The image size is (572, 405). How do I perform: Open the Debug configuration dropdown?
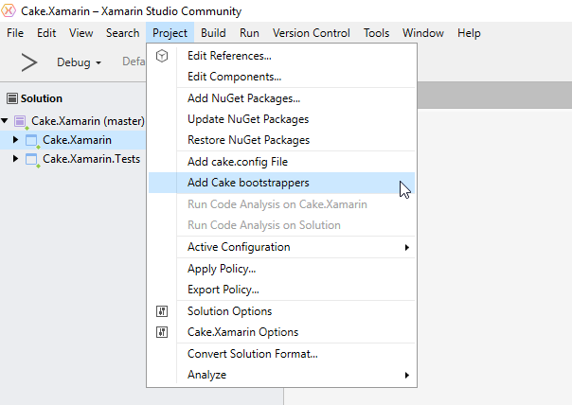[80, 62]
